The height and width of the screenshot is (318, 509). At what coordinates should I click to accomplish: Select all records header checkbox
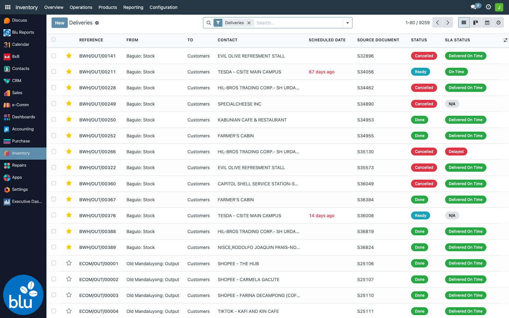[53, 40]
